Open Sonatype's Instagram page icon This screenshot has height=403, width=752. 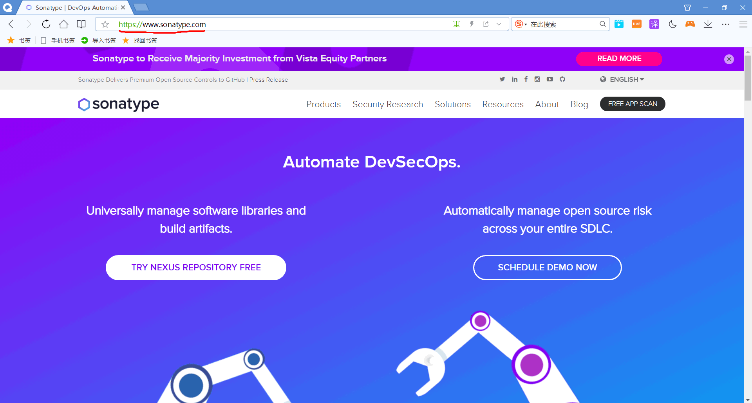[537, 79]
